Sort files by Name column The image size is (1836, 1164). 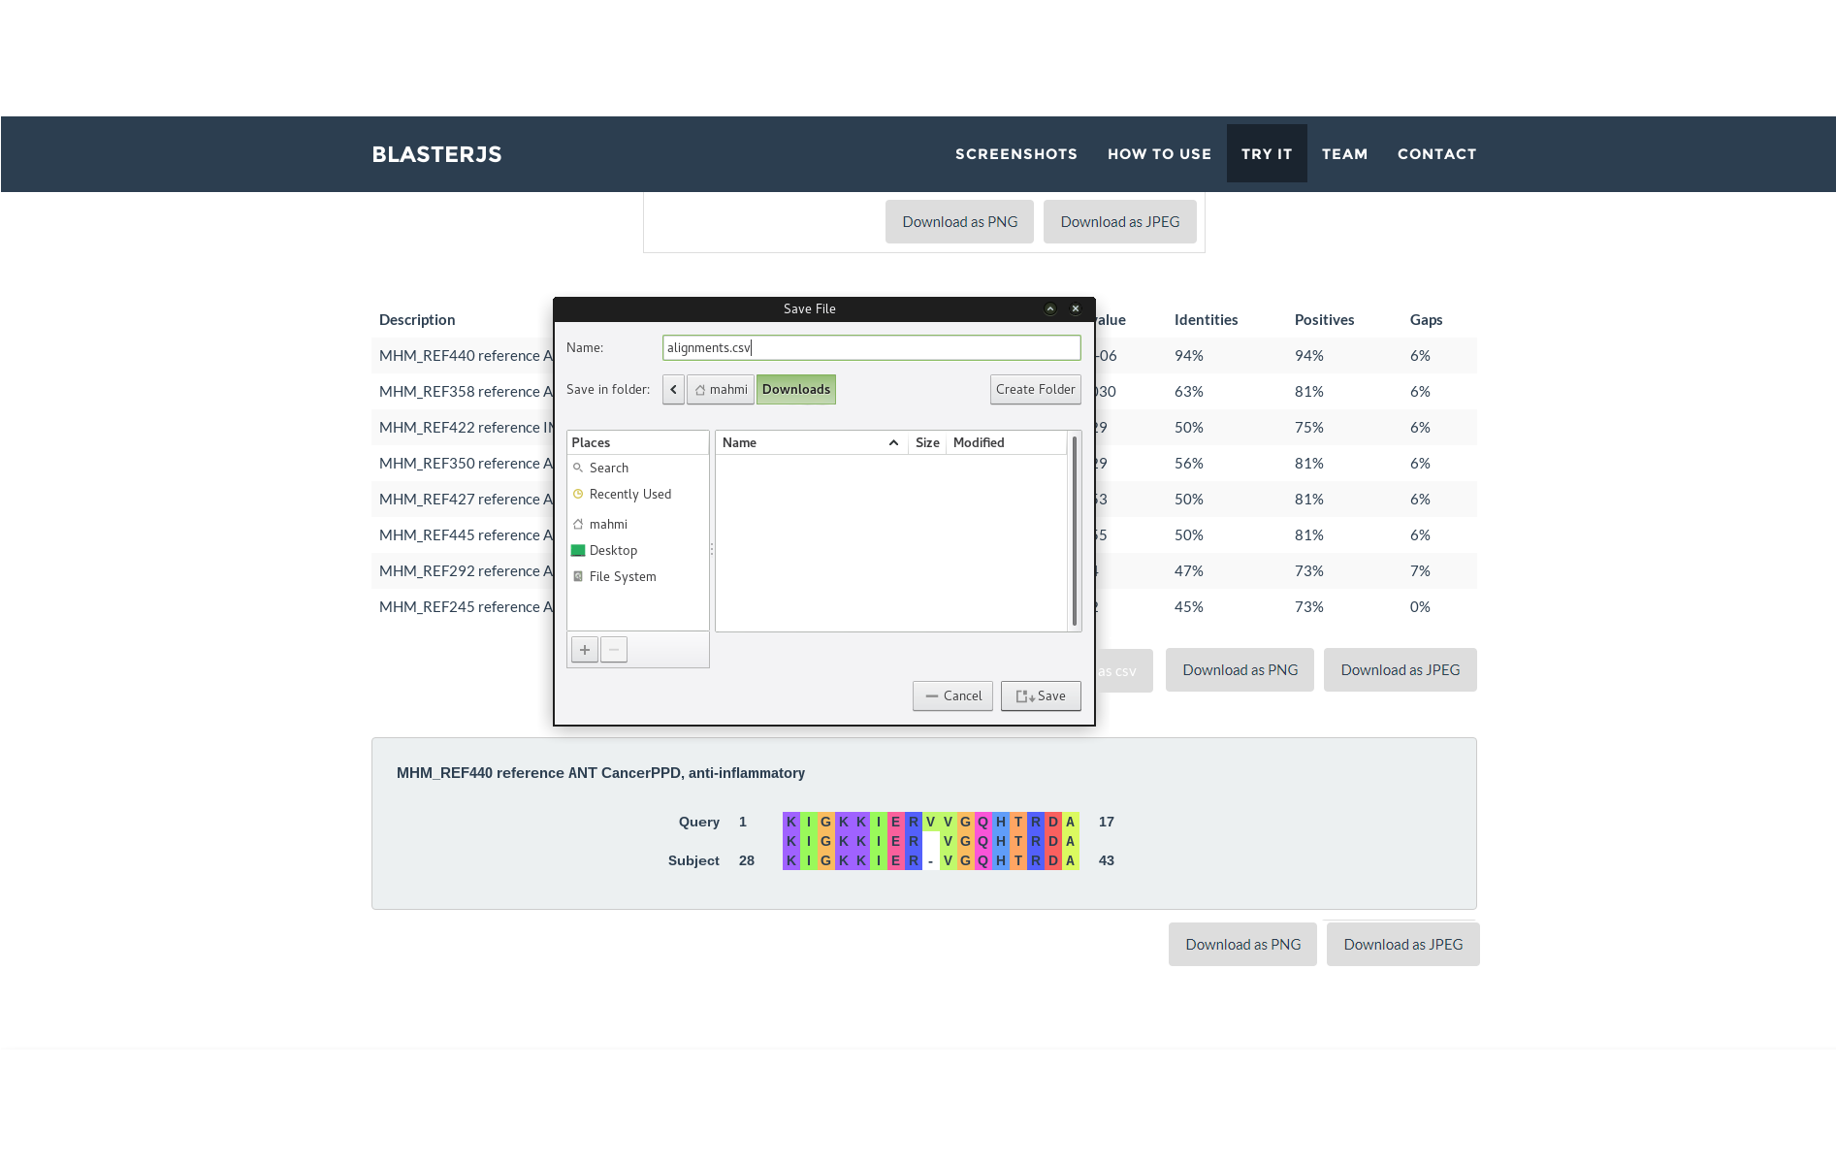click(x=809, y=443)
